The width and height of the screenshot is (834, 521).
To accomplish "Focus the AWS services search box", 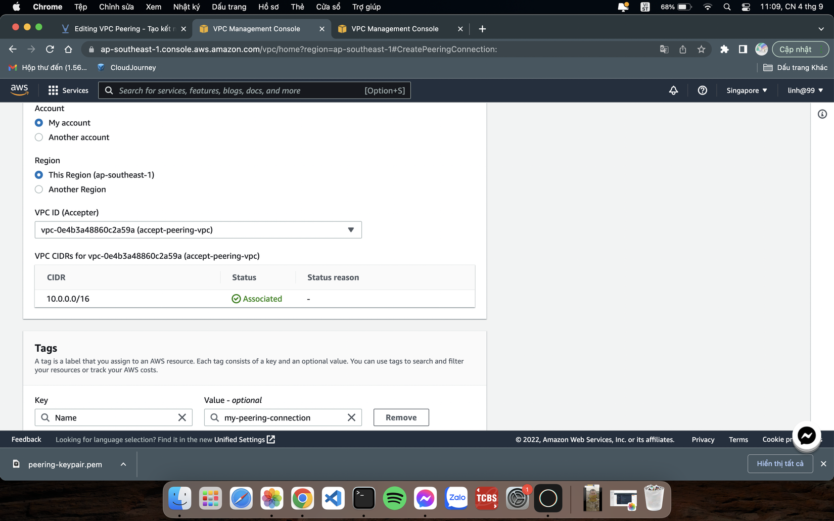I will click(x=254, y=90).
